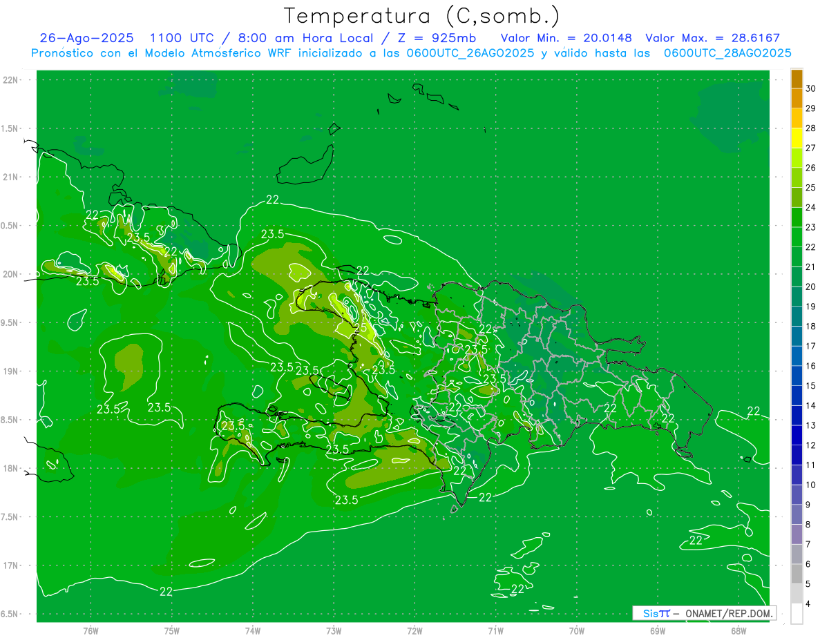829x640 pixels.
Task: Click 'Valor Max. = 28.6167' readout
Action: tap(712, 39)
